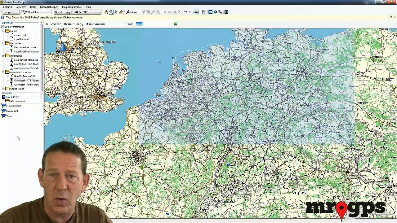The height and width of the screenshot is (223, 397).
Task: Click the Redo arrow icon
Action: [x=190, y=12]
